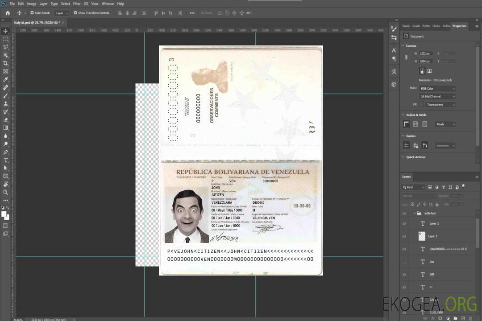The height and width of the screenshot is (321, 482).
Task: Collapse the Rulers & Grids section
Action: (x=403, y=115)
